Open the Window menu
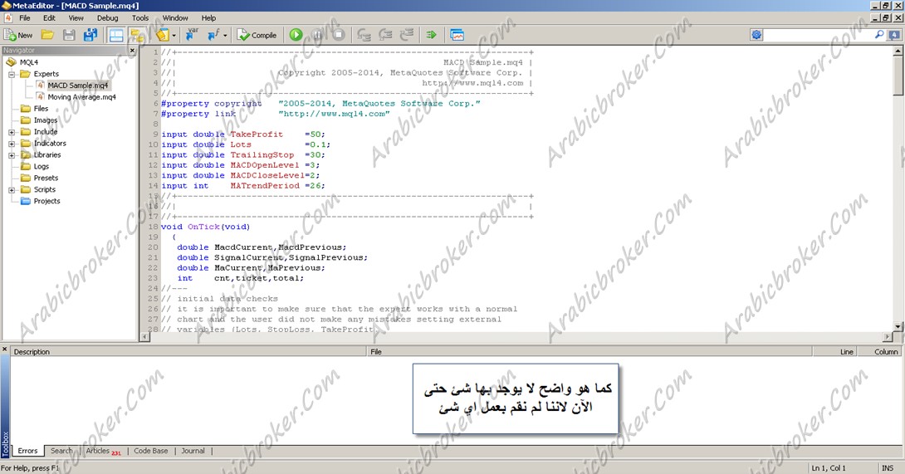Image resolution: width=905 pixels, height=474 pixels. pyautogui.click(x=175, y=18)
